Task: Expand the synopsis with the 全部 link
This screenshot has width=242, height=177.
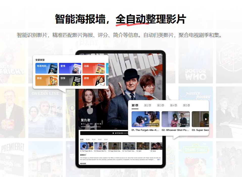Action: pyautogui.click(x=159, y=160)
